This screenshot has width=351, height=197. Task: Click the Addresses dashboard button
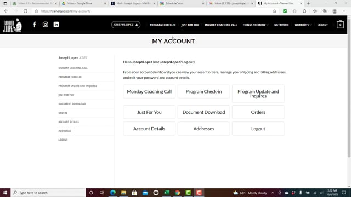click(x=203, y=129)
